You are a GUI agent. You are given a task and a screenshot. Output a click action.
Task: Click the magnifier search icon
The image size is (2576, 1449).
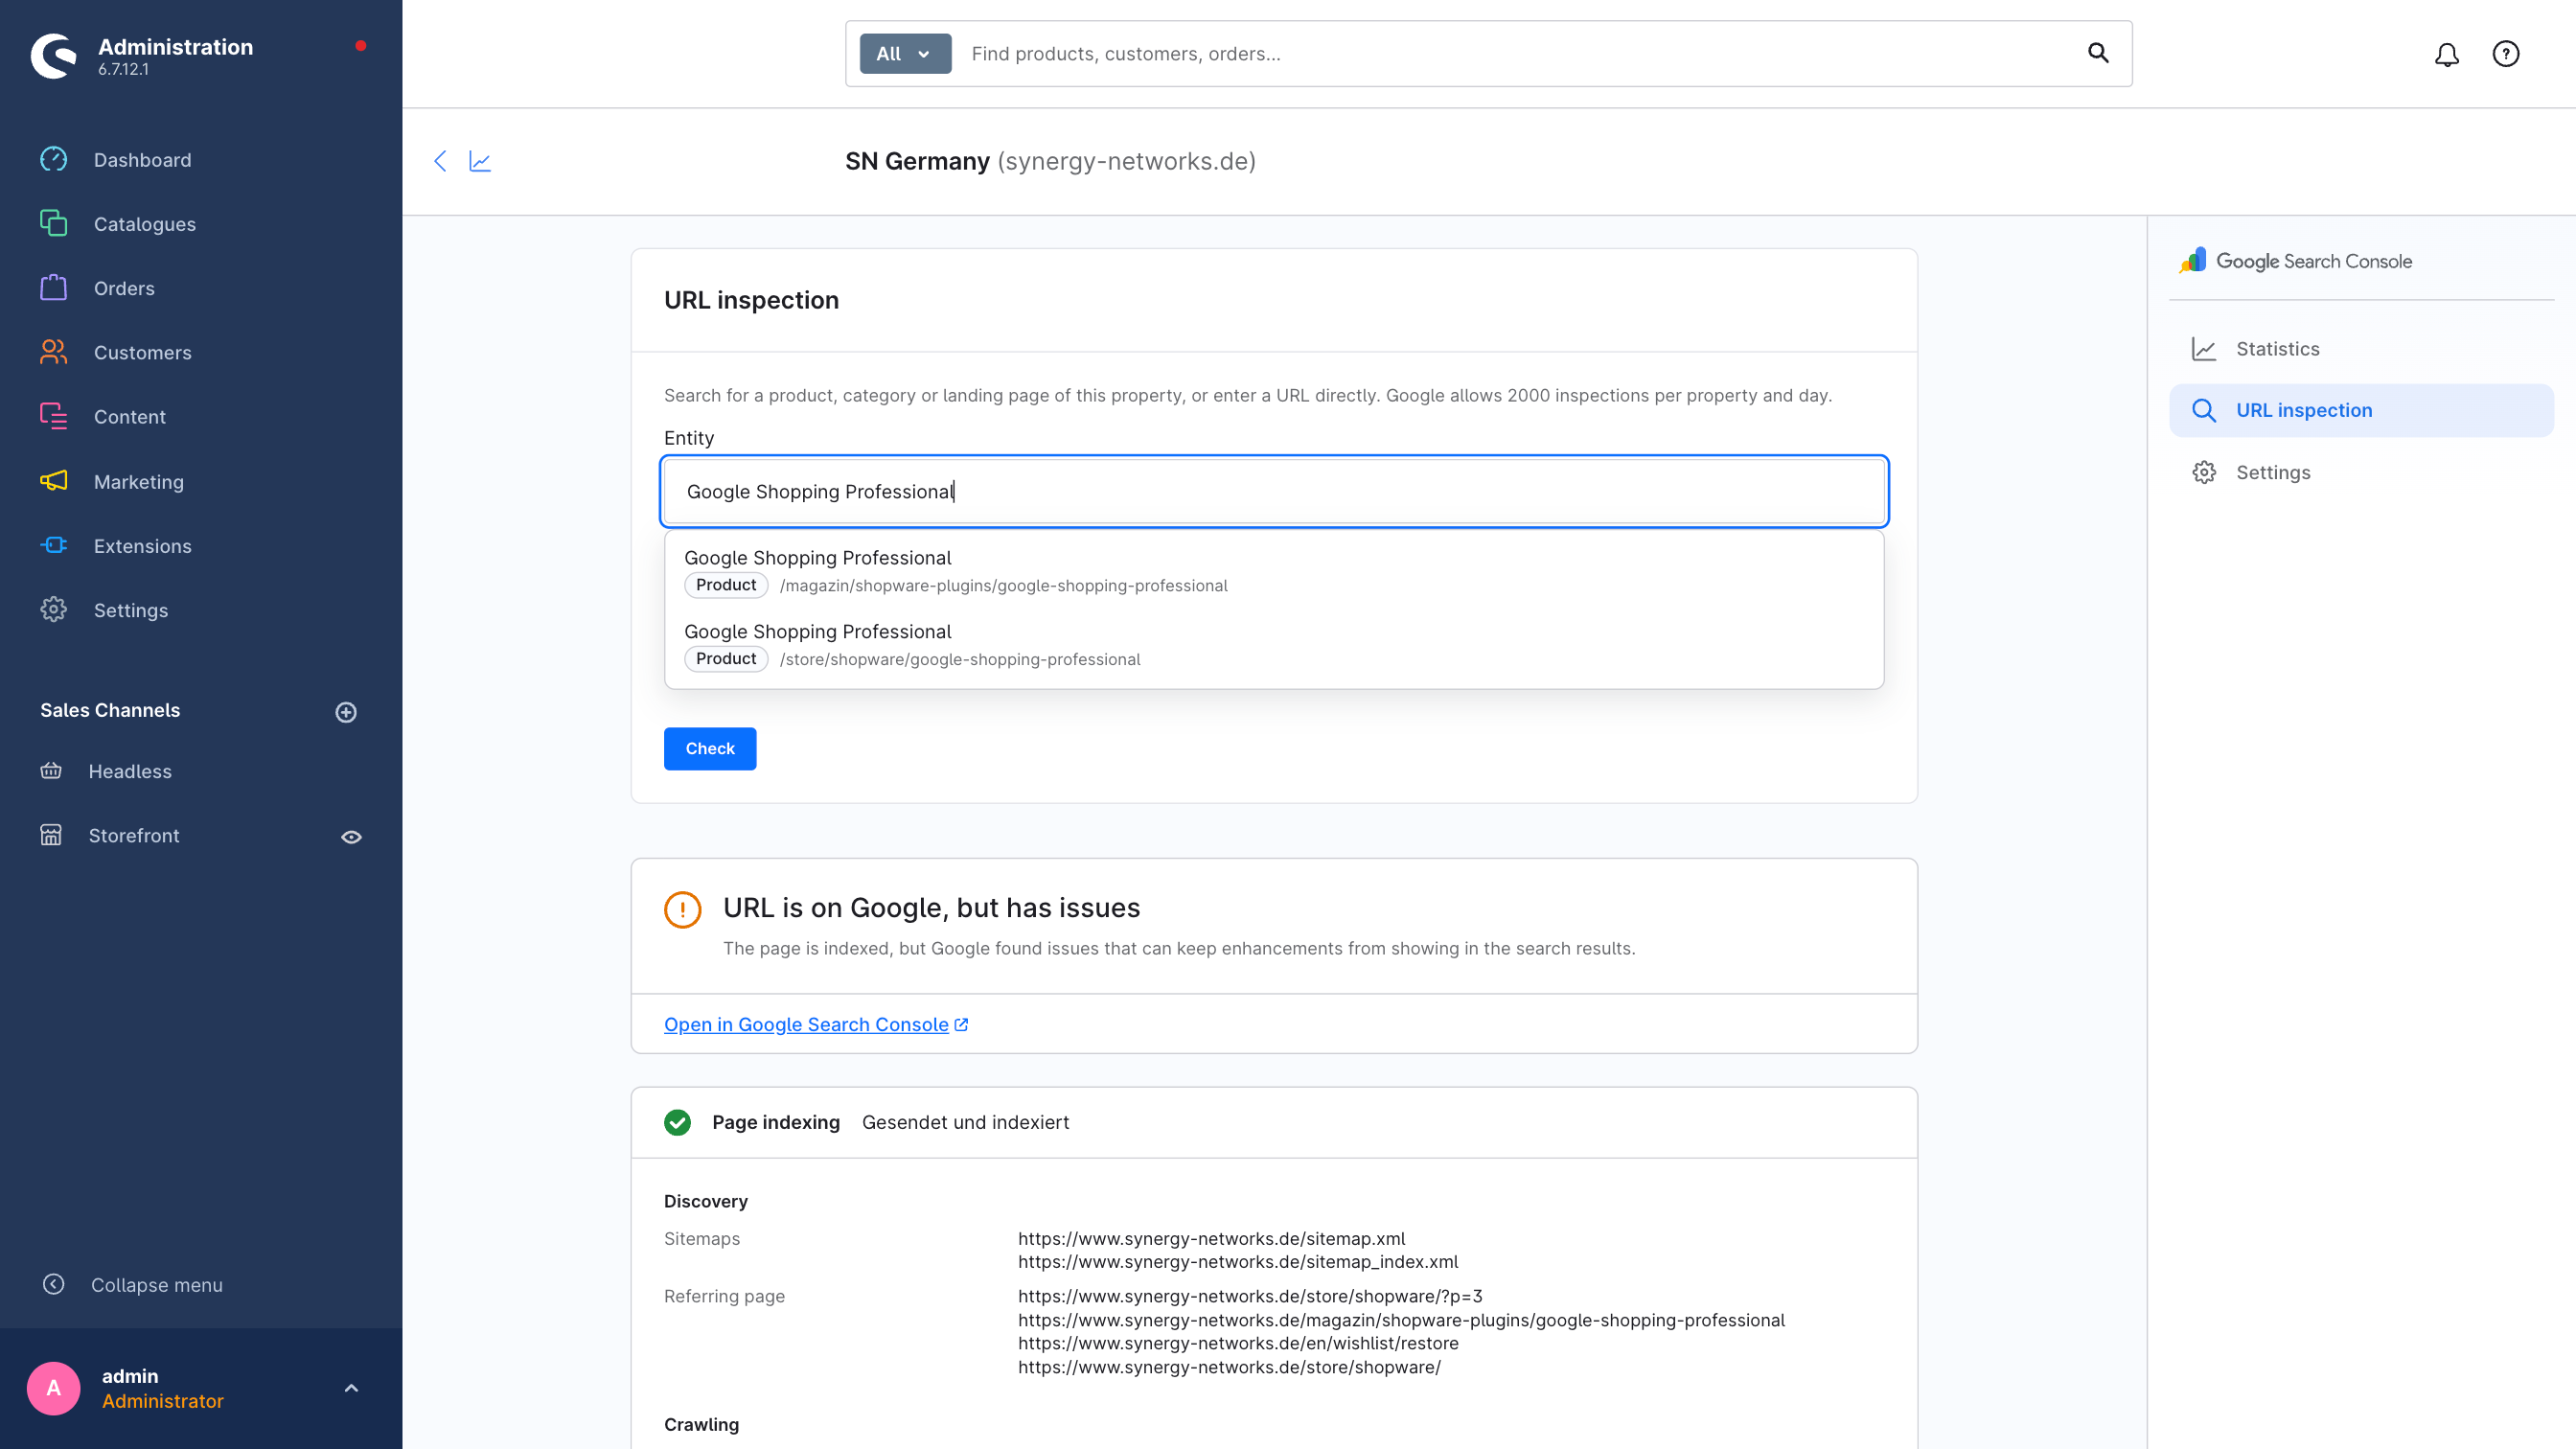click(x=2098, y=53)
